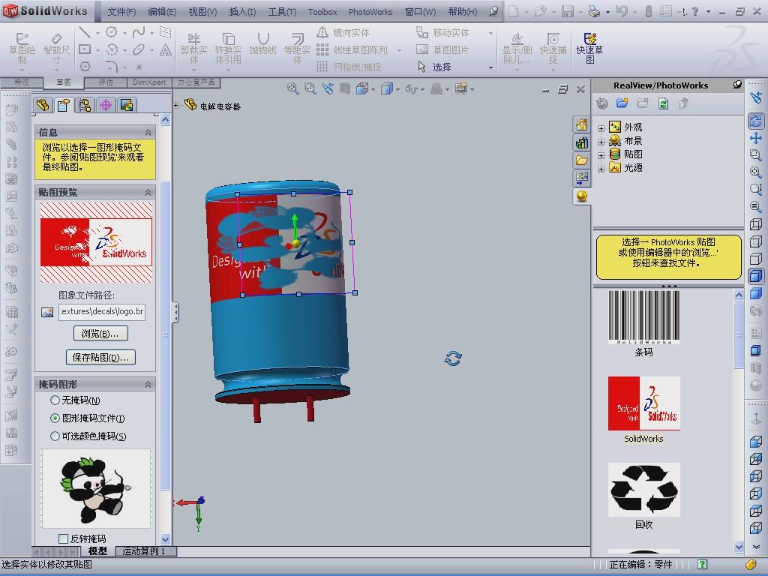Click the panda mask image preview

(x=96, y=489)
